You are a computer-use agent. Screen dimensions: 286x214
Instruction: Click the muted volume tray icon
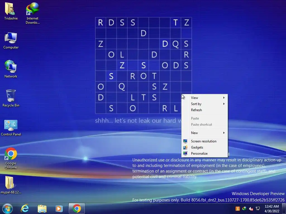(251, 208)
